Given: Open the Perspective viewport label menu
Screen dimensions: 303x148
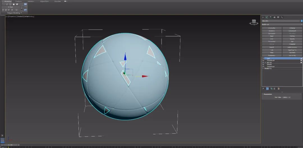Looking at the screenshot, I should 12,17.
